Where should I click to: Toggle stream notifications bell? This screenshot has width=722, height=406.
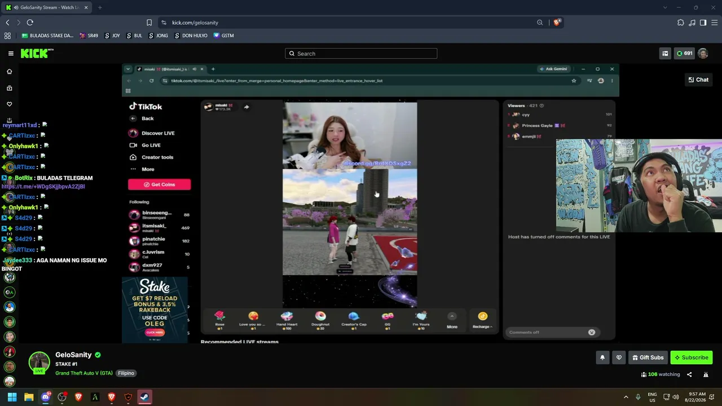tap(602, 358)
